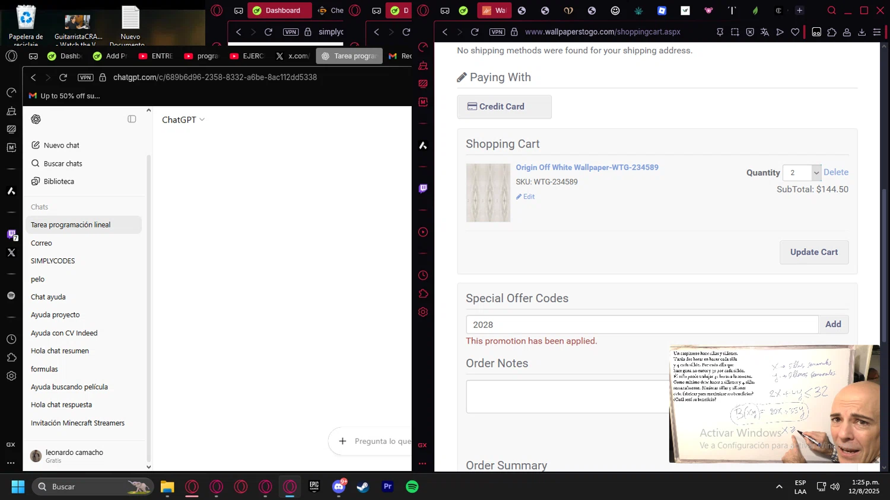The height and width of the screenshot is (500, 890).
Task: Bookmark page with the heart icon
Action: click(x=795, y=32)
